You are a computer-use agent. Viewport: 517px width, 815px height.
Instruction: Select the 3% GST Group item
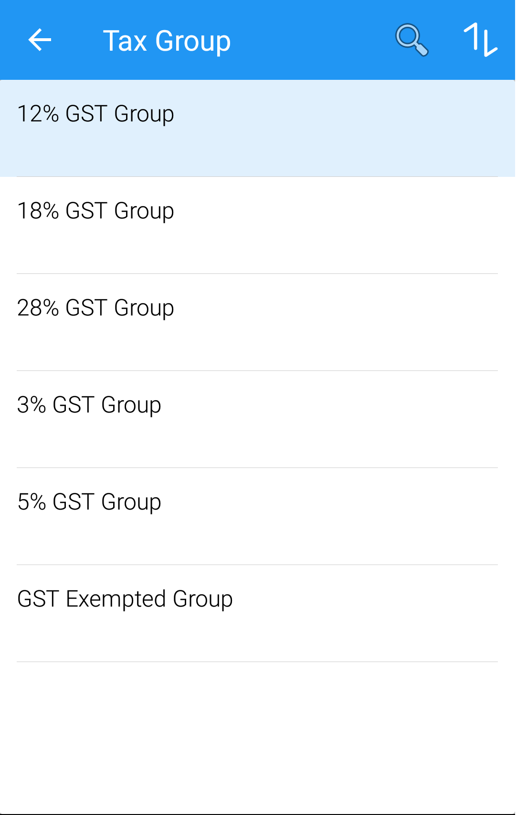258,420
